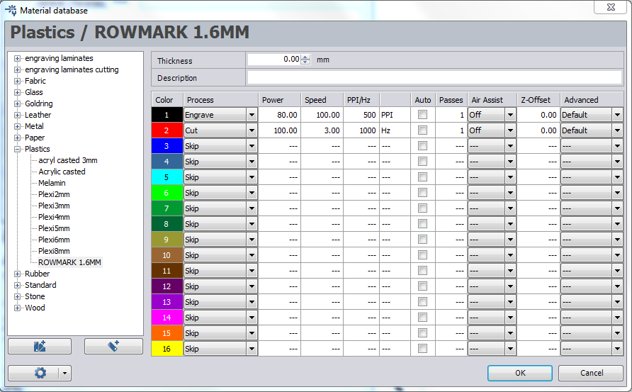Click the Description text field

pyautogui.click(x=434, y=77)
